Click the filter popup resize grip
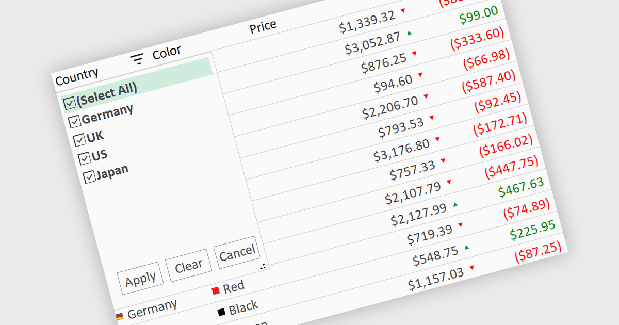Screen dimensions: 619x325 click(263, 266)
